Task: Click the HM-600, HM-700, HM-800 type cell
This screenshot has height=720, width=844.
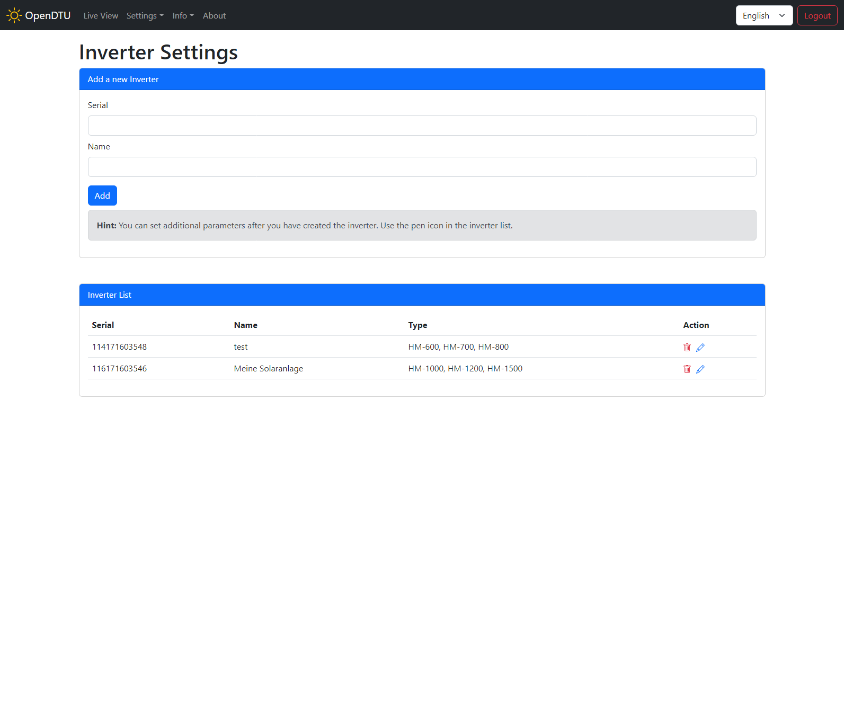Action: pos(458,347)
